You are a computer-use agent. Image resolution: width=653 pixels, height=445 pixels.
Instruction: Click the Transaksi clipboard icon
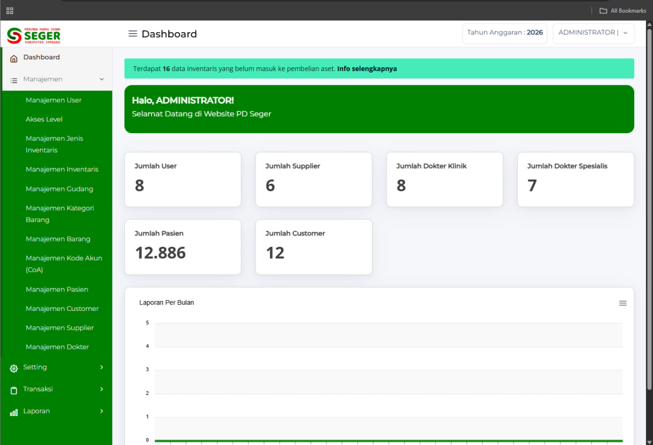click(14, 390)
